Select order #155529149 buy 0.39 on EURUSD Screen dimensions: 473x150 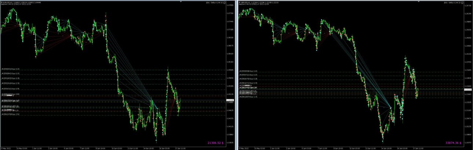coord(10,83)
